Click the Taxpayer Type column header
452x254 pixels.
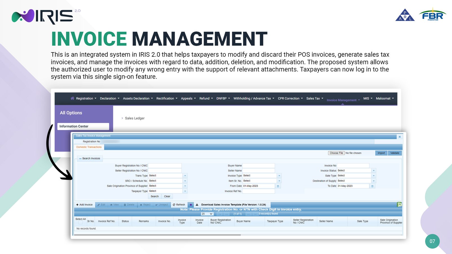275,221
